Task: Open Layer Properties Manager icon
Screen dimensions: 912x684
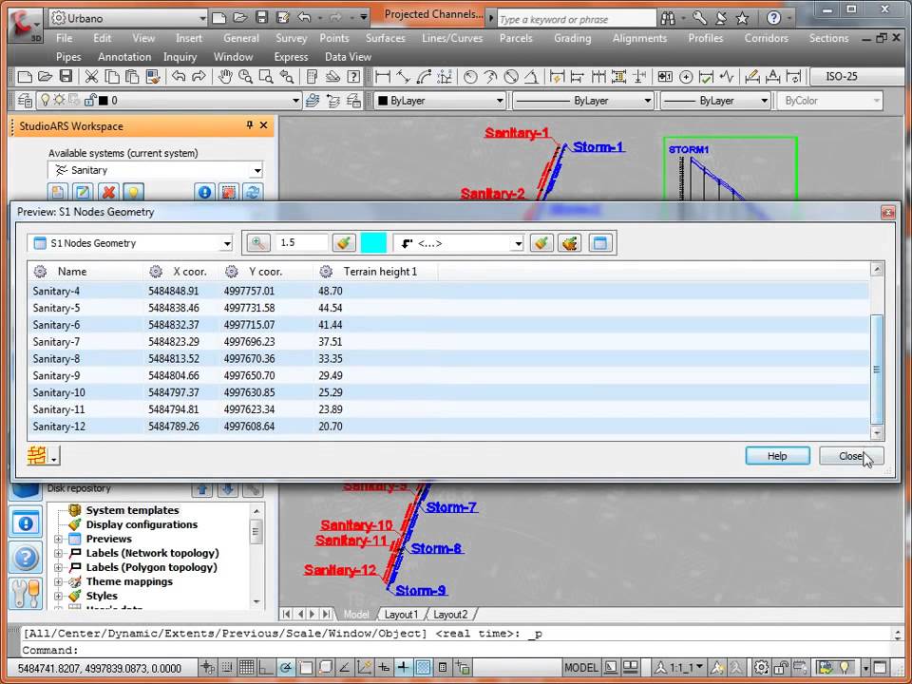Action: click(x=25, y=101)
